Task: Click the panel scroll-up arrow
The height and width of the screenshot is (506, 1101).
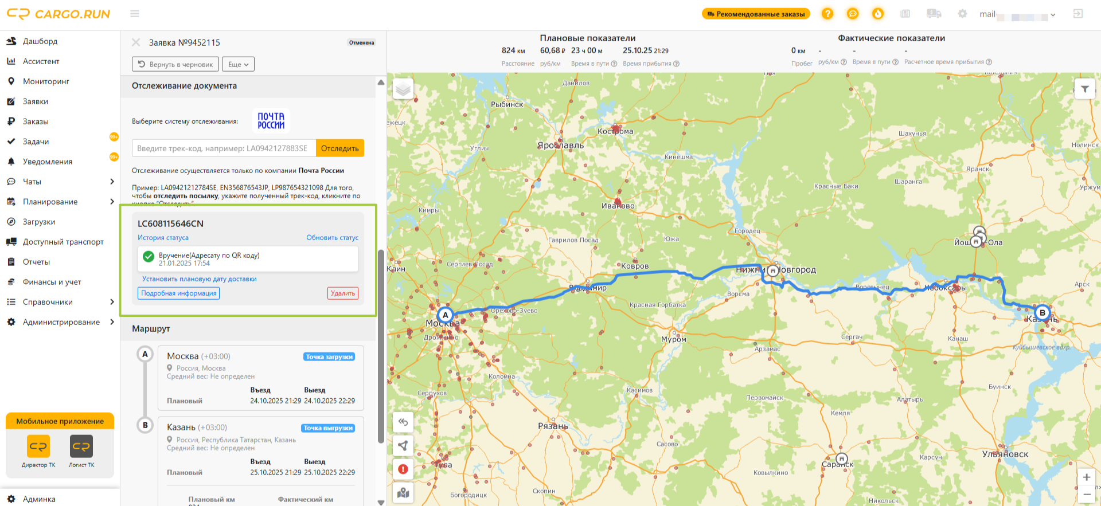Action: point(381,83)
